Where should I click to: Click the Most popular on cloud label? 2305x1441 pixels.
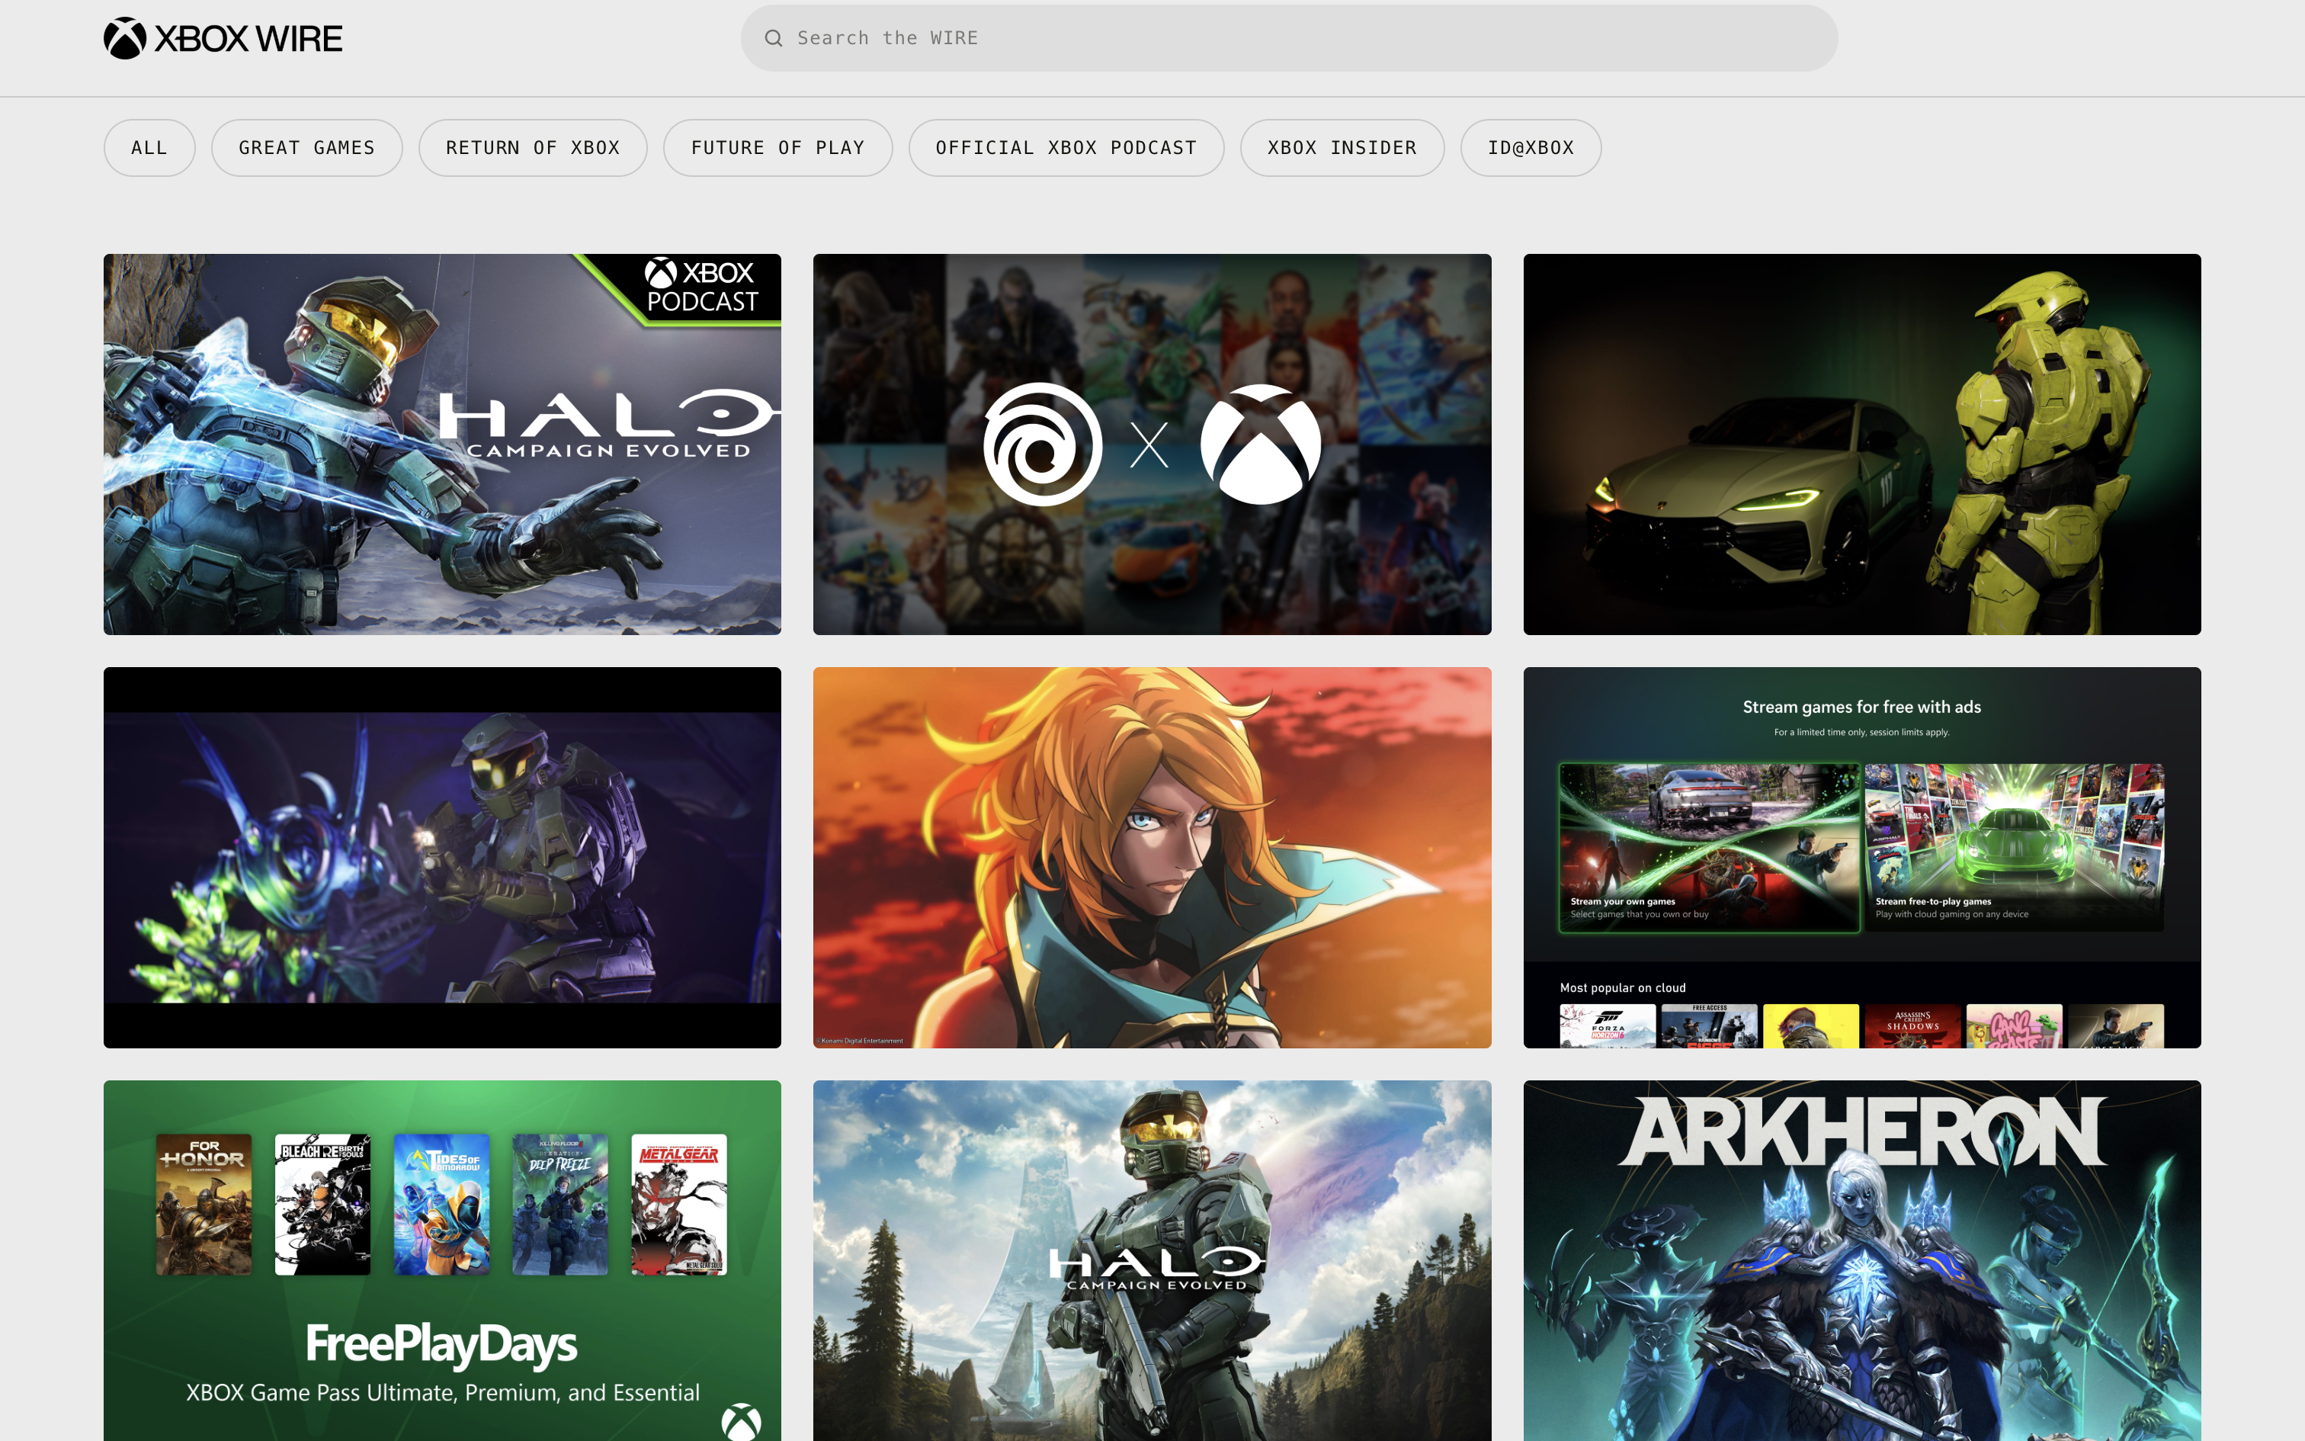(1623, 987)
